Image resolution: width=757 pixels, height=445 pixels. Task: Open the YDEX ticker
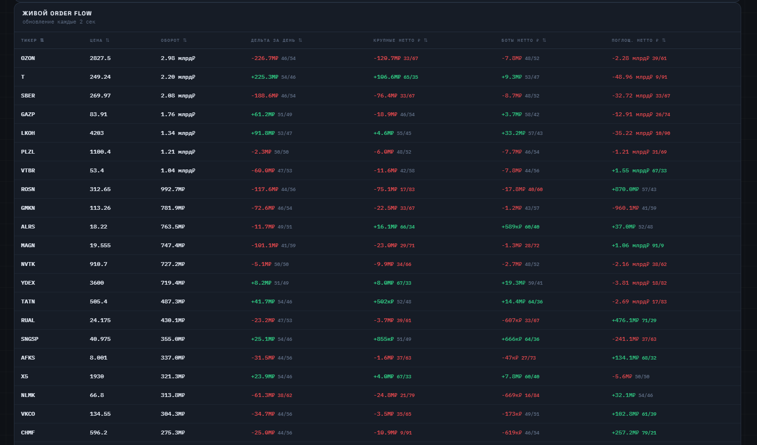point(28,283)
